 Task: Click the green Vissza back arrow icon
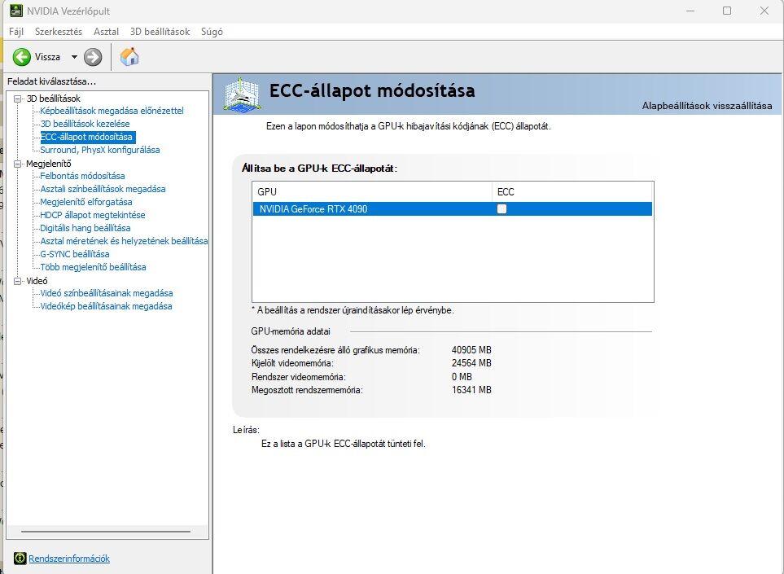click(x=21, y=57)
